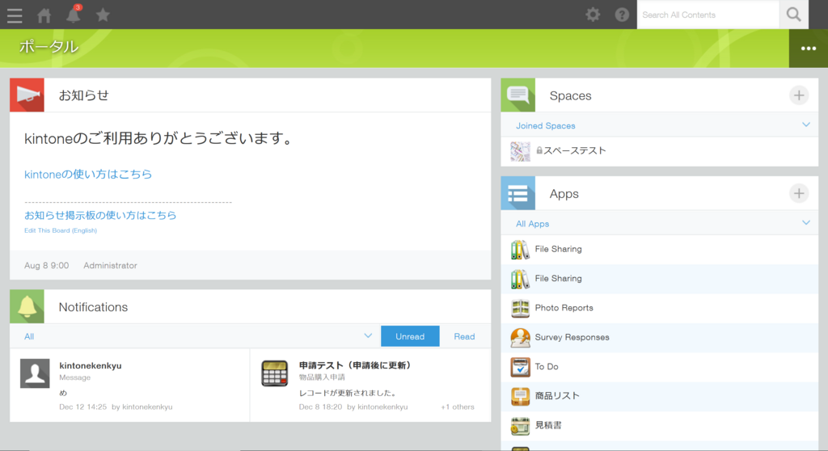Open Survey Responses app name
This screenshot has height=451, width=828.
(x=572, y=337)
